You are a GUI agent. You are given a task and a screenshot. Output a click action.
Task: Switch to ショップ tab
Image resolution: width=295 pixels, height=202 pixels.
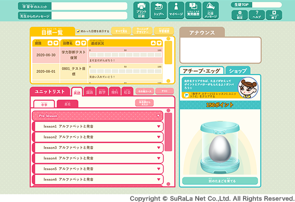(238, 71)
